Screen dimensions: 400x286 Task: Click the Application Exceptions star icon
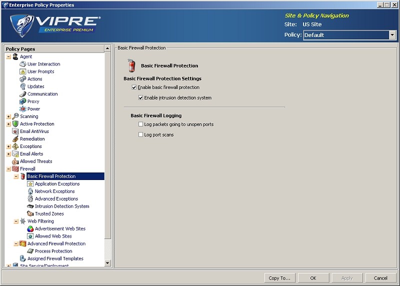30,183
